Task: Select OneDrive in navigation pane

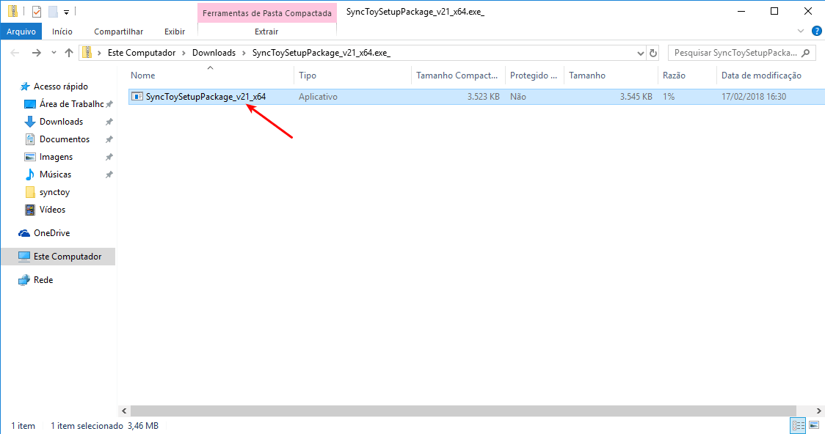Action: pyautogui.click(x=51, y=233)
